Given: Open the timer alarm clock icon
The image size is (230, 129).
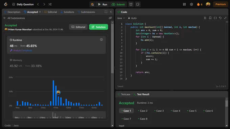Looking at the screenshot, I should pos(131,4).
